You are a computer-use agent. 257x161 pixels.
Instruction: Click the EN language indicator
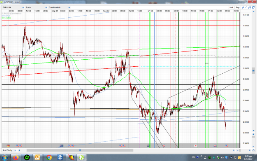[x=193, y=157]
